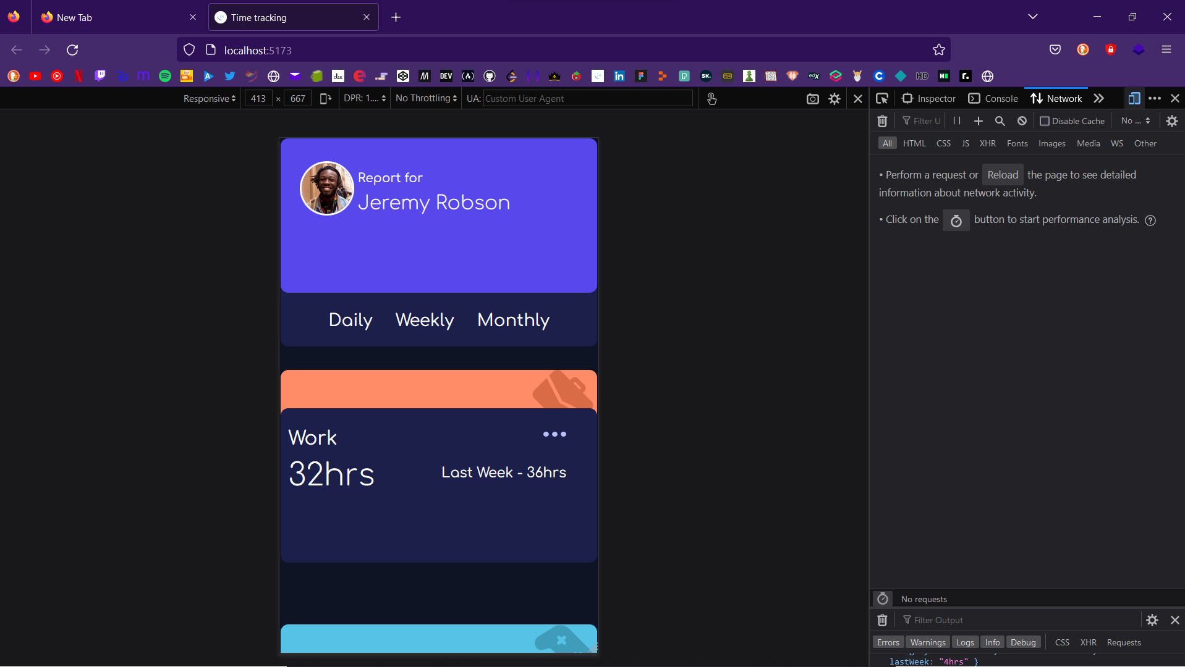
Task: Filter network requests by XHR
Action: click(x=988, y=143)
